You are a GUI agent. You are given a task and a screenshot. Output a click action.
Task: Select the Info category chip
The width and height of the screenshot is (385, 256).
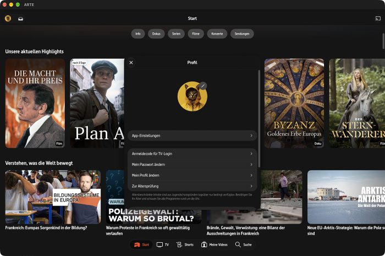[138, 34]
